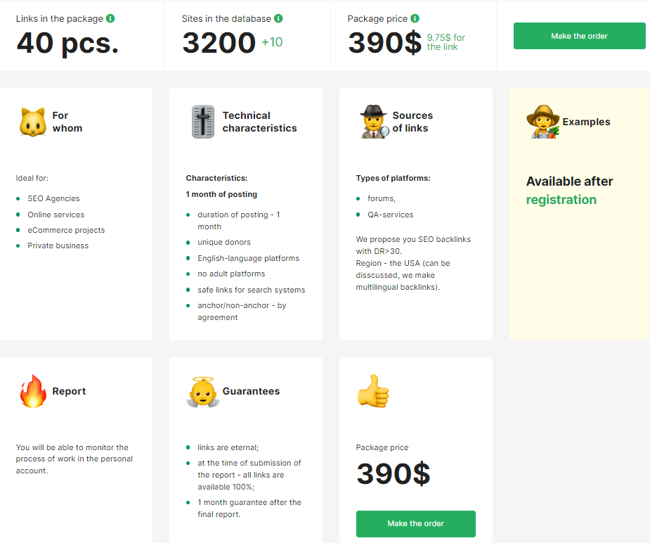This screenshot has width=650, height=543.
Task: Click the farmer emoji in Examples card
Action: click(543, 122)
